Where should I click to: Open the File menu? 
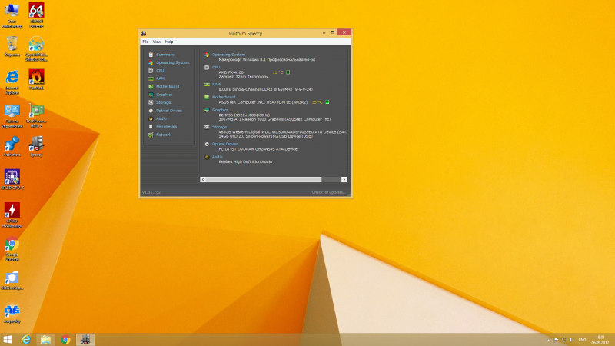coord(145,42)
